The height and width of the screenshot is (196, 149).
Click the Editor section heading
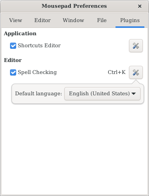pos(13,60)
